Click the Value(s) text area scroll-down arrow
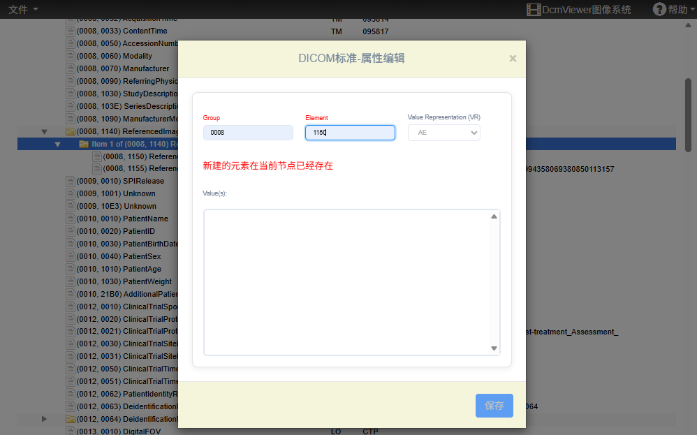This screenshot has height=435, width=697. tap(494, 348)
